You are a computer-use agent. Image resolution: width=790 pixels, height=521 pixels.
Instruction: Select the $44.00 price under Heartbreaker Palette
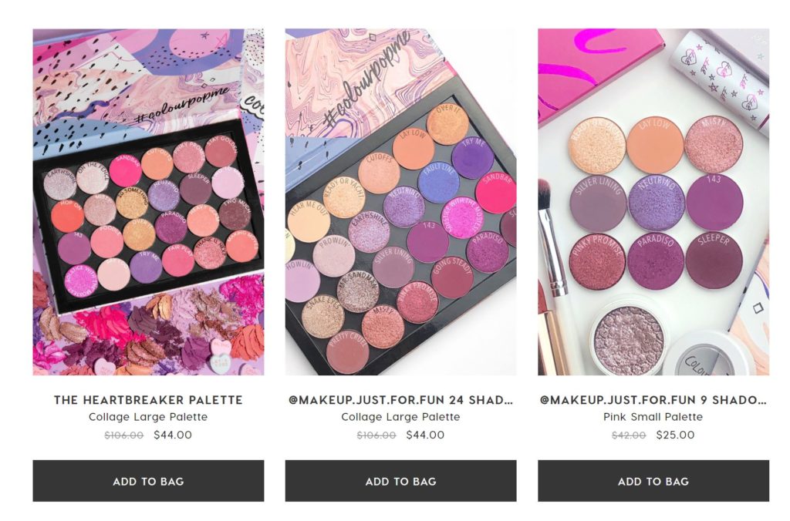tap(173, 435)
